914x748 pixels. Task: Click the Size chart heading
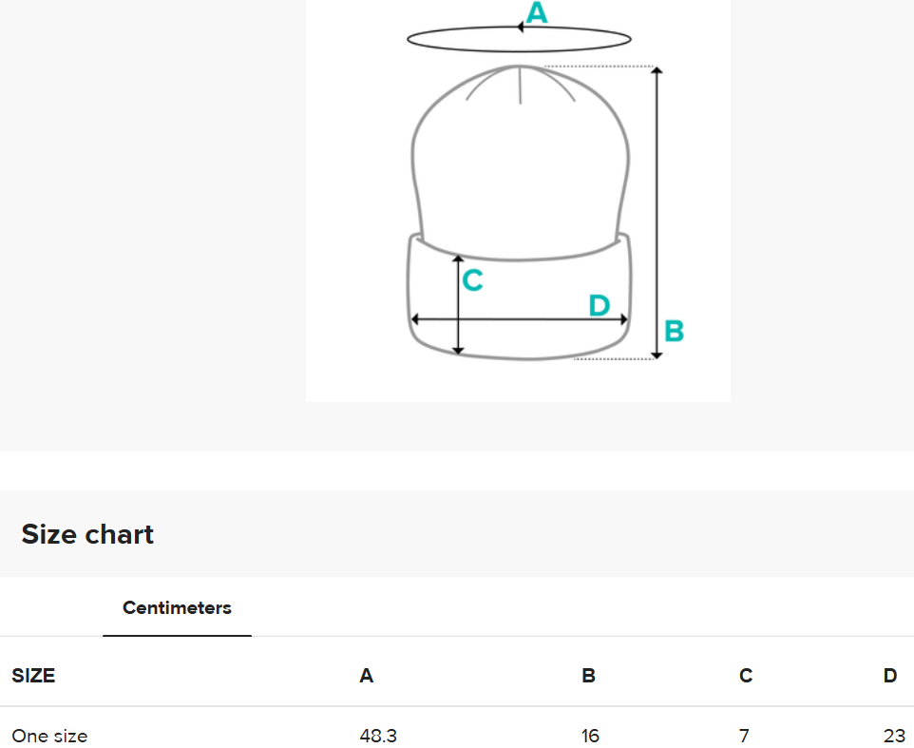click(x=87, y=534)
